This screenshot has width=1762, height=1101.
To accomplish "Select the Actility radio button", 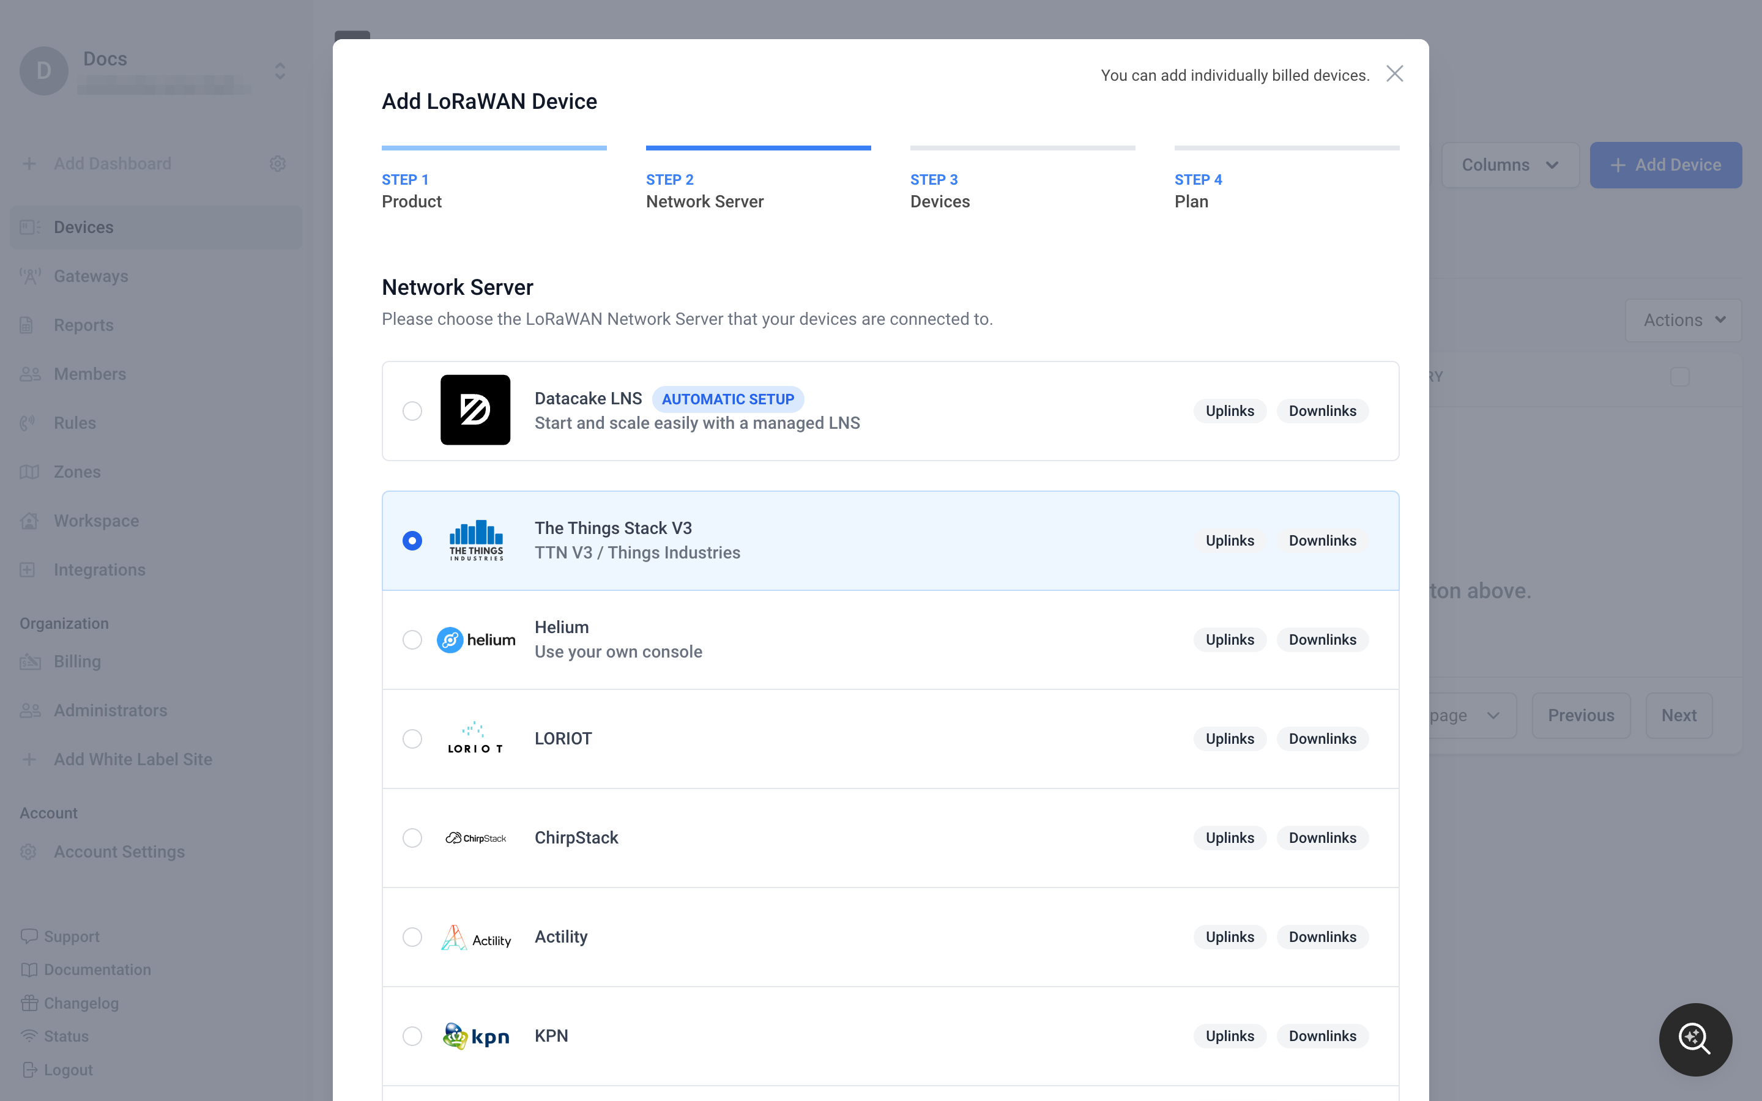I will 412,936.
